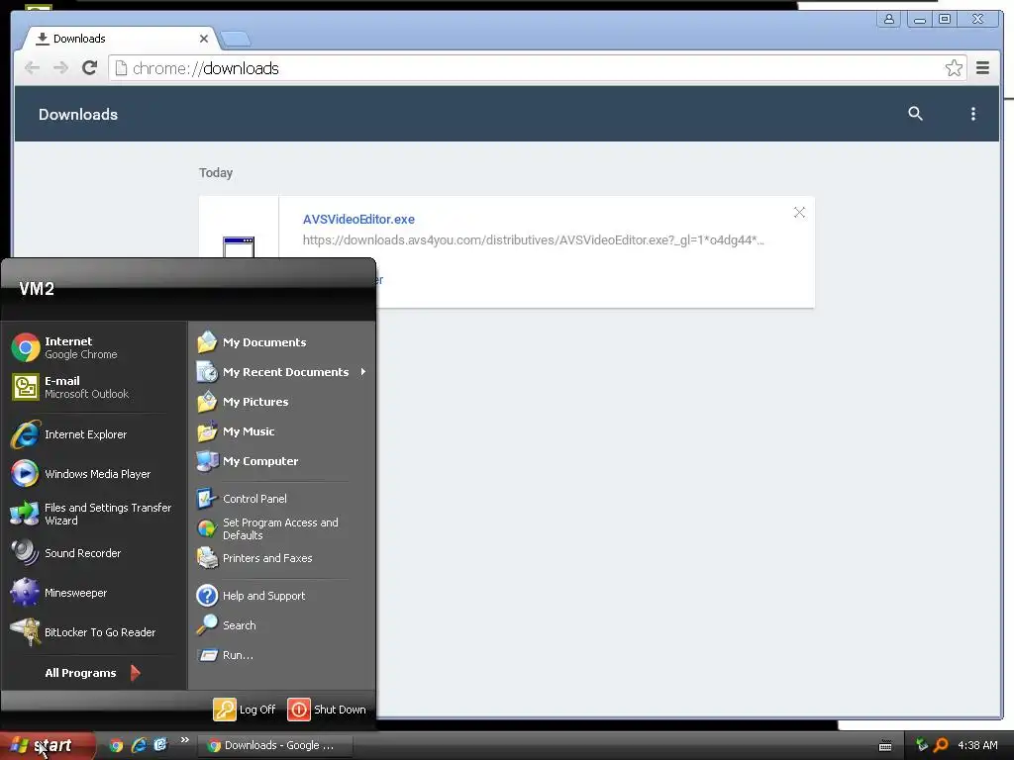Open Help and Support
The height and width of the screenshot is (760, 1014).
click(x=282, y=595)
